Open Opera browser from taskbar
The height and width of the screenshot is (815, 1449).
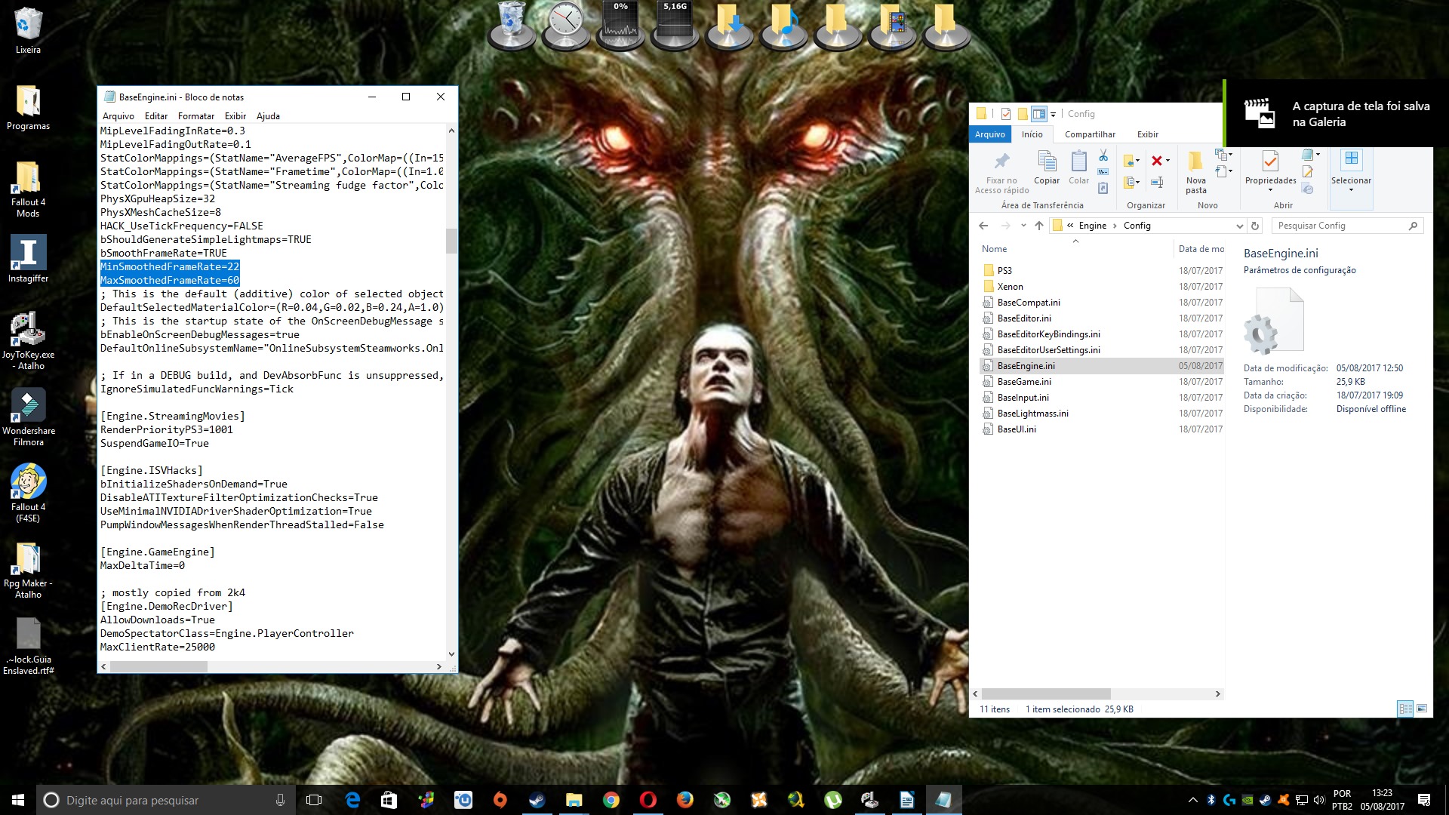coord(648,800)
